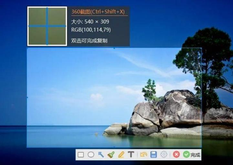Select the ellipse drawing tool
This screenshot has width=233, height=165.
91,155
